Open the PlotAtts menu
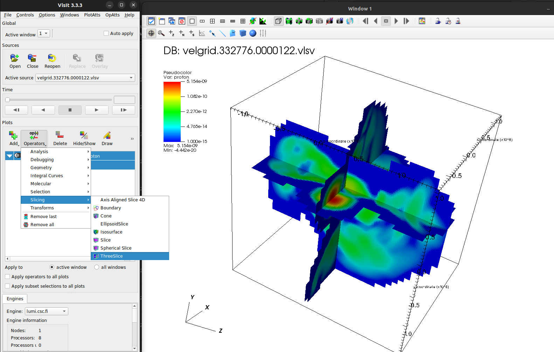The image size is (554, 352). 92,15
